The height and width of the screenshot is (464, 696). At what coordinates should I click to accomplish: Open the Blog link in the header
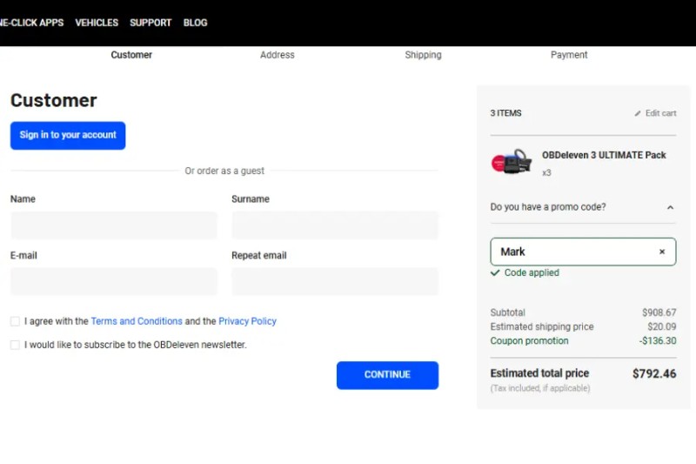pyautogui.click(x=195, y=23)
